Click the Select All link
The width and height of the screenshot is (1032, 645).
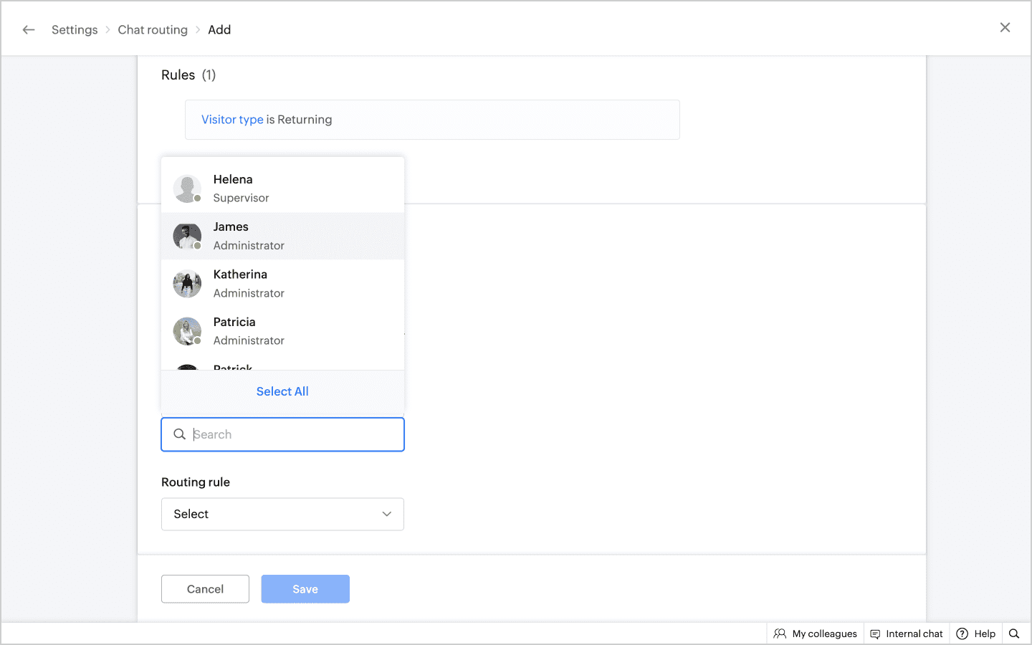point(282,391)
